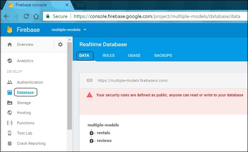
Task: Open a new browser tab
Action: [x=80, y=5]
